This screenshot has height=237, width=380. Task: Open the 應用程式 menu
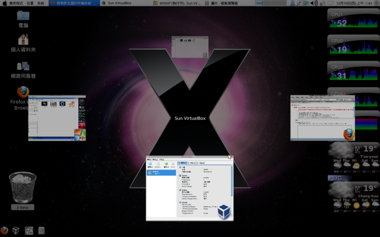16,3
